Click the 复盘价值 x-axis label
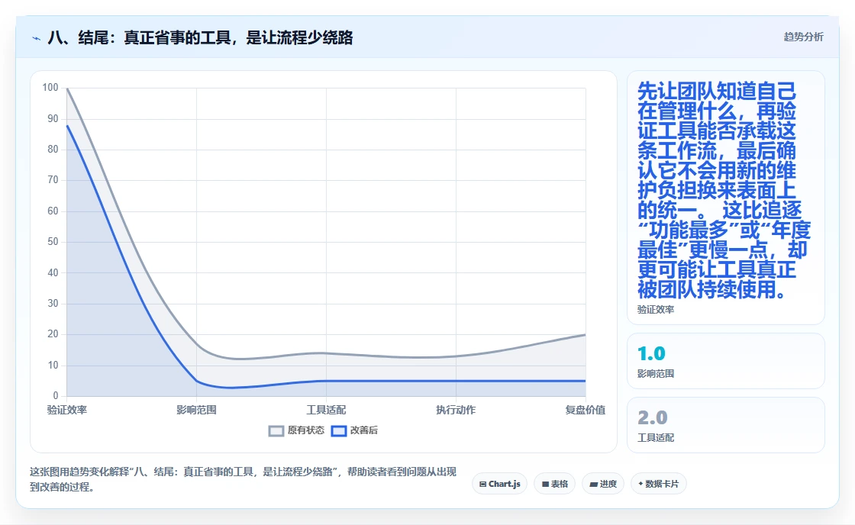Viewport: 855px width, 525px height. pyautogui.click(x=585, y=410)
